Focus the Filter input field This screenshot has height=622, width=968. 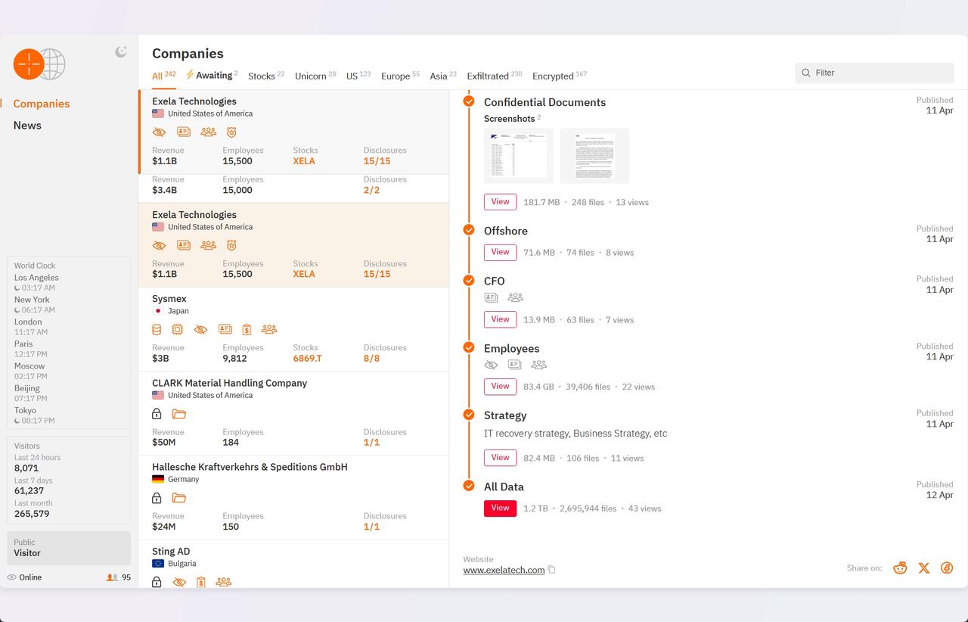point(874,73)
